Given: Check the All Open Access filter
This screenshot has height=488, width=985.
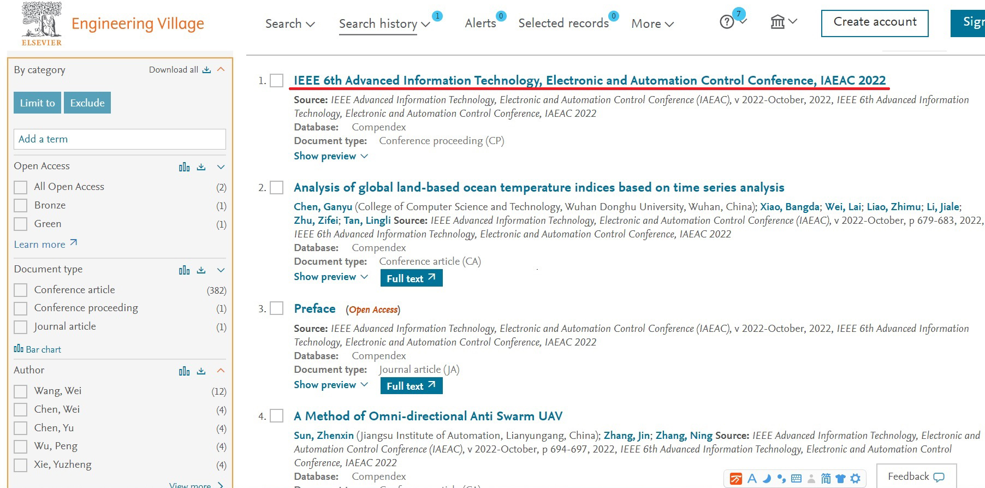Looking at the screenshot, I should pos(21,187).
